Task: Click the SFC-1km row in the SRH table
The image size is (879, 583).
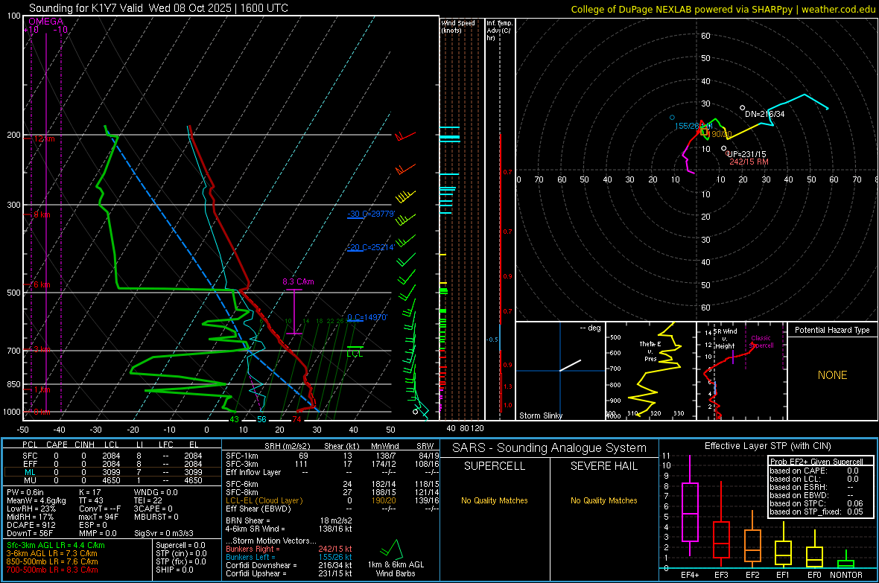Action: [x=332, y=456]
